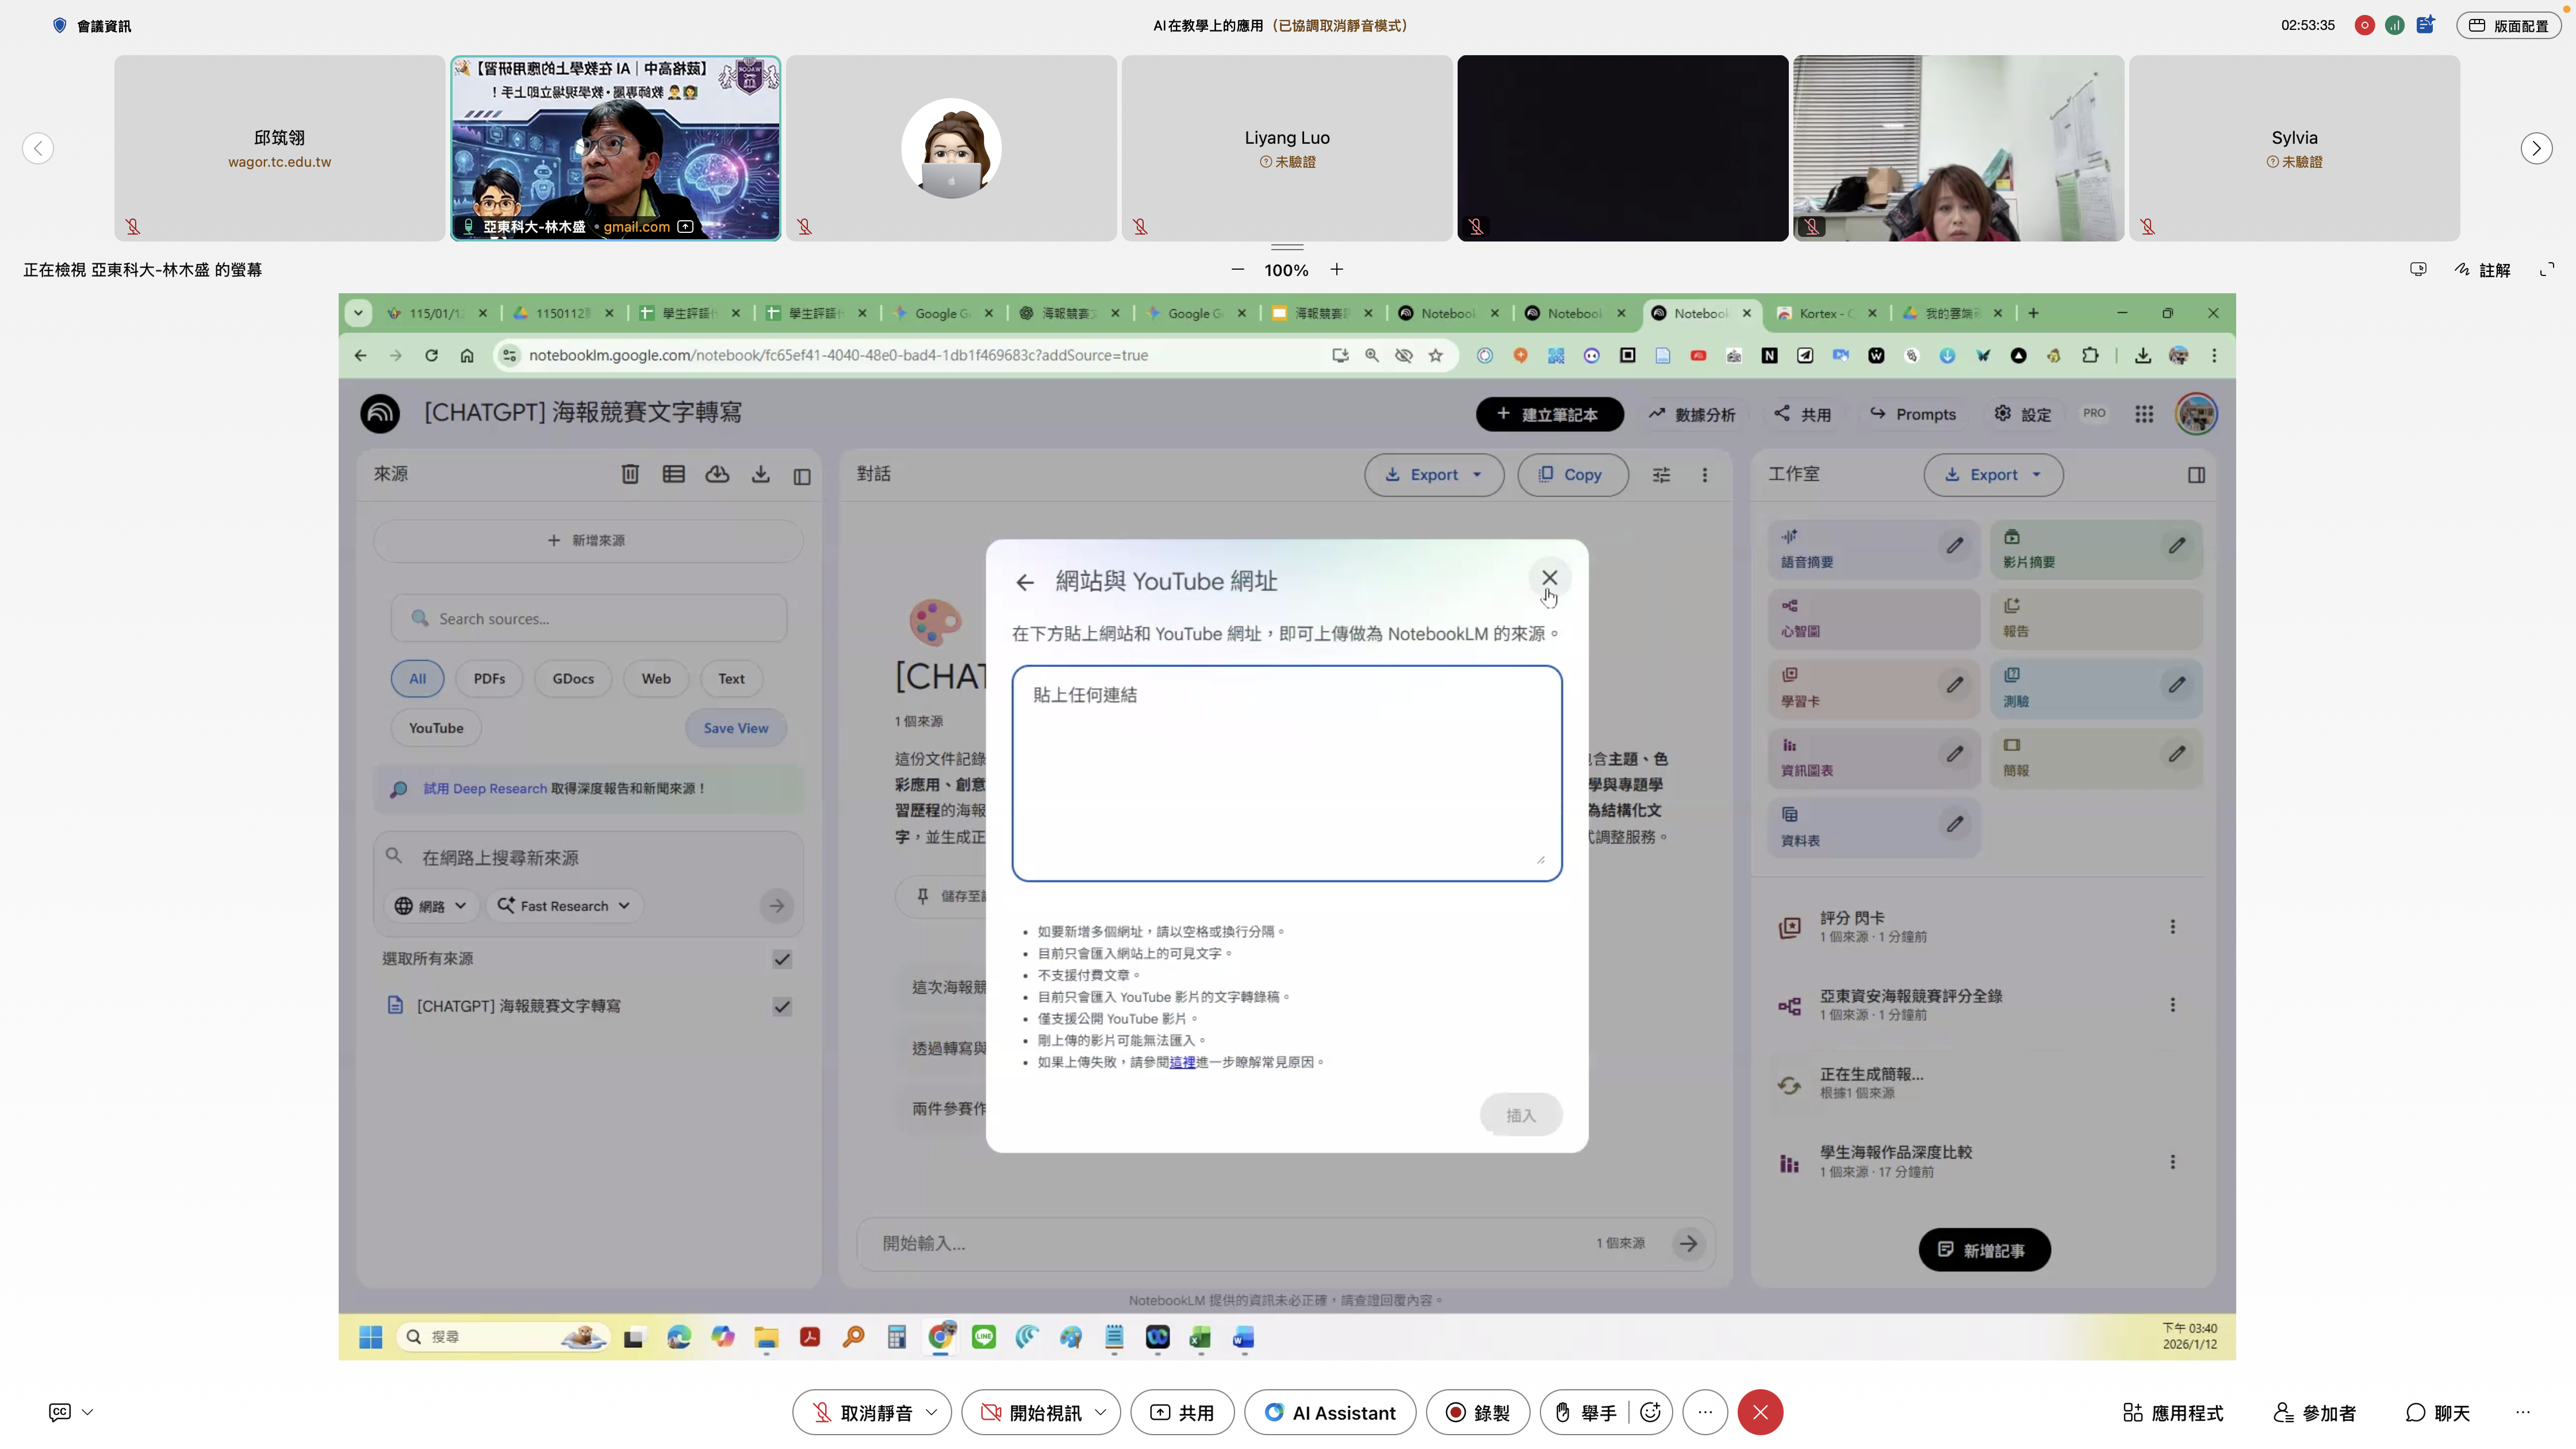The image size is (2576, 1449).
Task: Expand the video options arrow beside 開始視訊
Action: [x=1101, y=1412]
